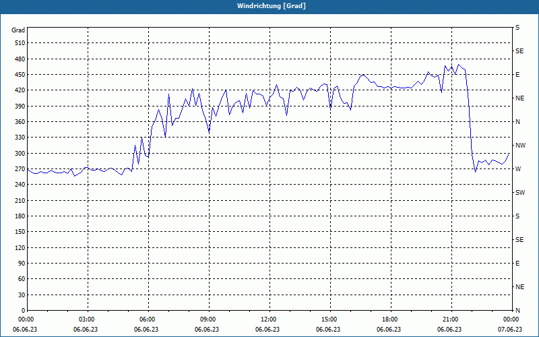Click the 06.06.23 date below 12:00
The image size is (539, 337).
[x=267, y=329]
